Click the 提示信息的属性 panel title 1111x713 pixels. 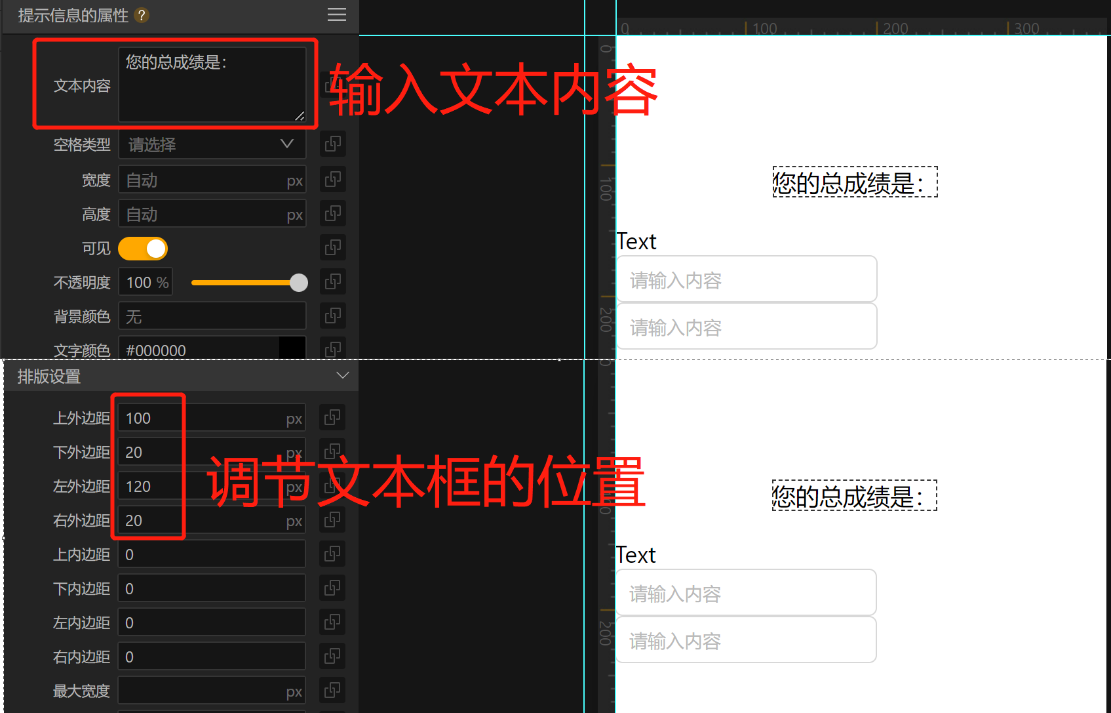coord(73,15)
